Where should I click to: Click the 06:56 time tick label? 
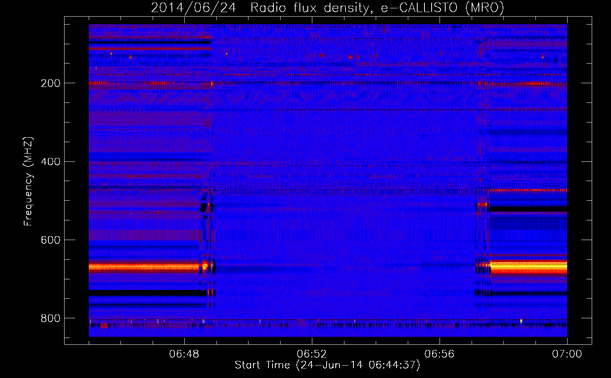pos(440,354)
